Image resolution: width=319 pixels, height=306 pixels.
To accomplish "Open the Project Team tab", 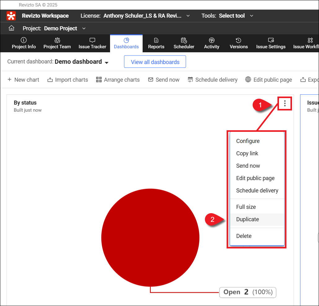I will (57, 43).
